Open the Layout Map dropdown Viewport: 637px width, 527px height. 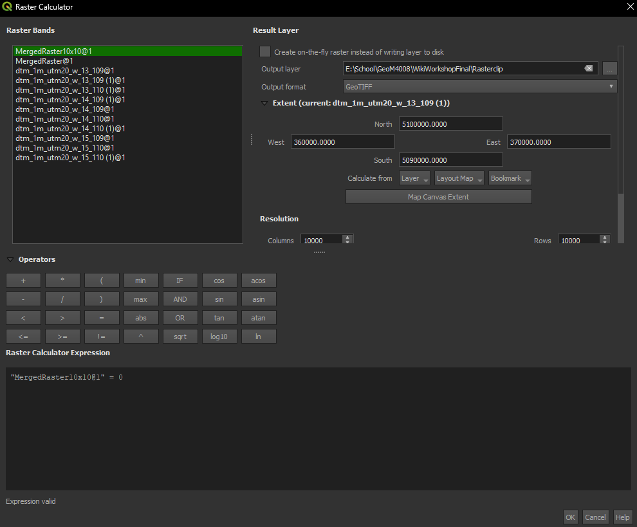coord(459,178)
